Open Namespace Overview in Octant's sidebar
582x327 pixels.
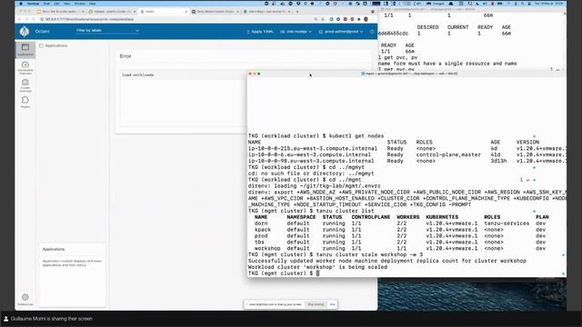point(25,67)
